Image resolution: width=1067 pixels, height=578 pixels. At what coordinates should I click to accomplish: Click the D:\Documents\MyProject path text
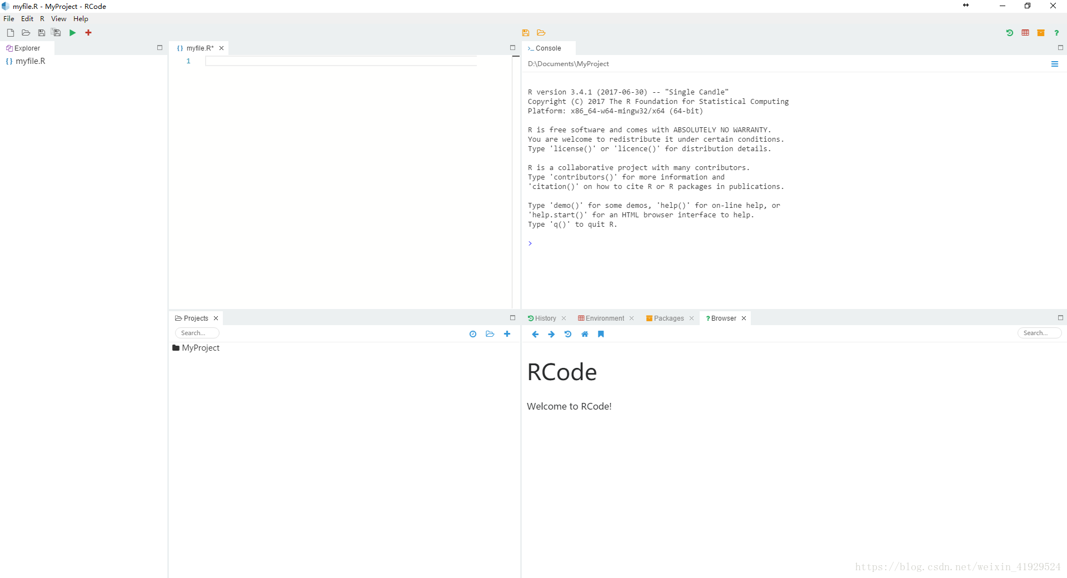569,64
